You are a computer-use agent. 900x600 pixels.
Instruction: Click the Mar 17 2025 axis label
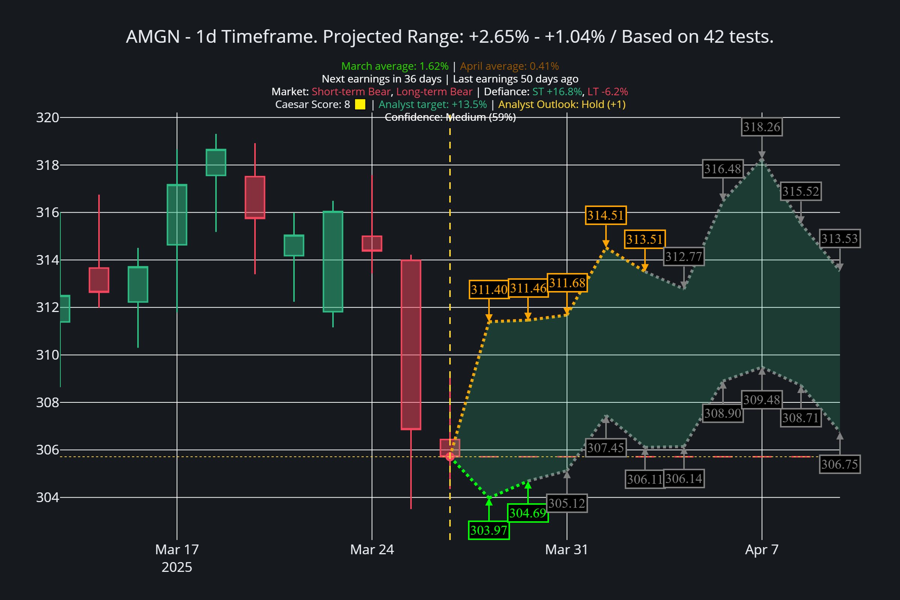coord(177,558)
